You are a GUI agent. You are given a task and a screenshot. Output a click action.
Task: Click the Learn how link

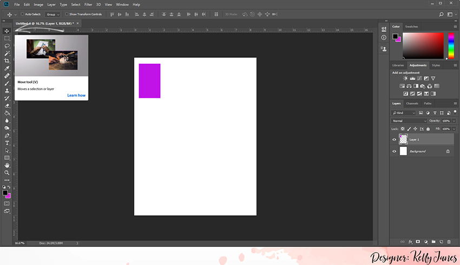click(x=76, y=95)
